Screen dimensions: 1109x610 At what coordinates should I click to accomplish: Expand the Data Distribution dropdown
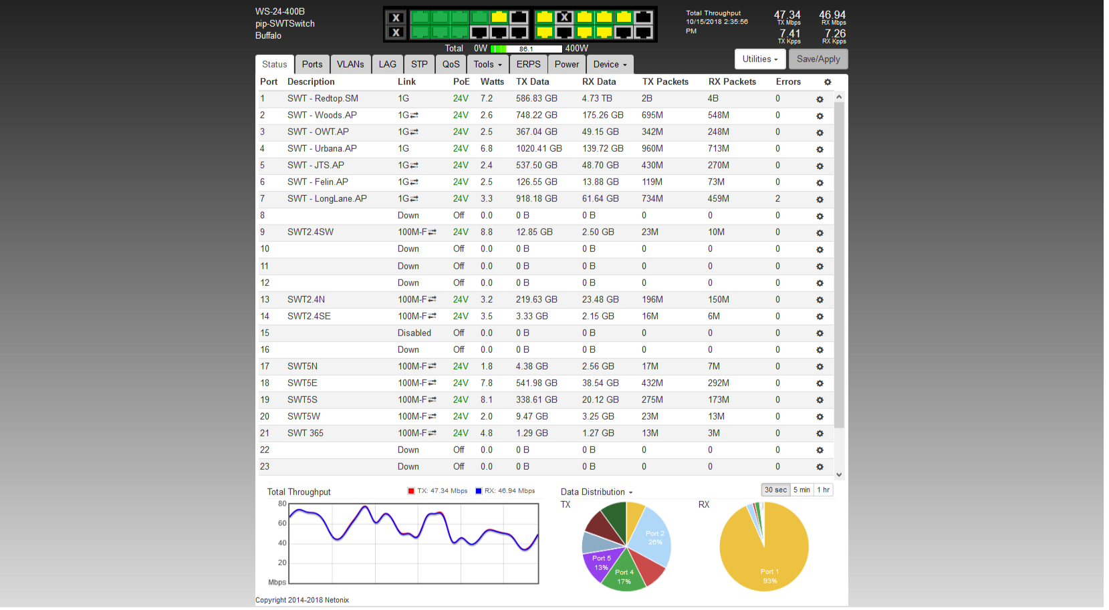pyautogui.click(x=596, y=492)
